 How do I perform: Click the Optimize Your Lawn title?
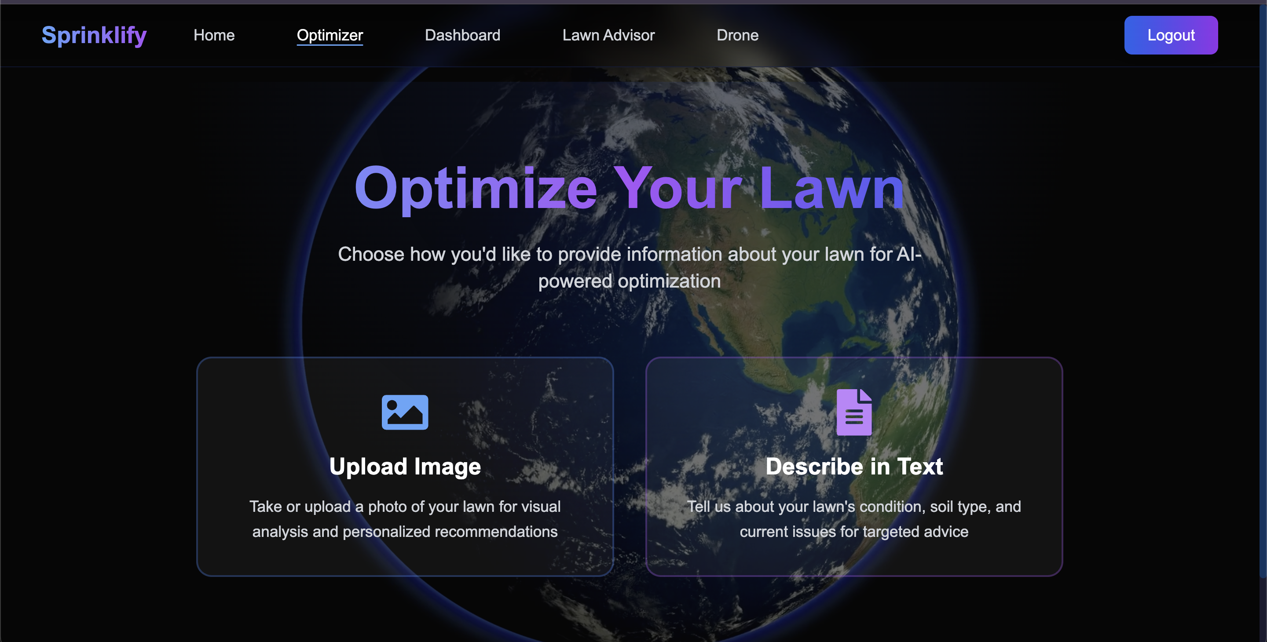629,188
